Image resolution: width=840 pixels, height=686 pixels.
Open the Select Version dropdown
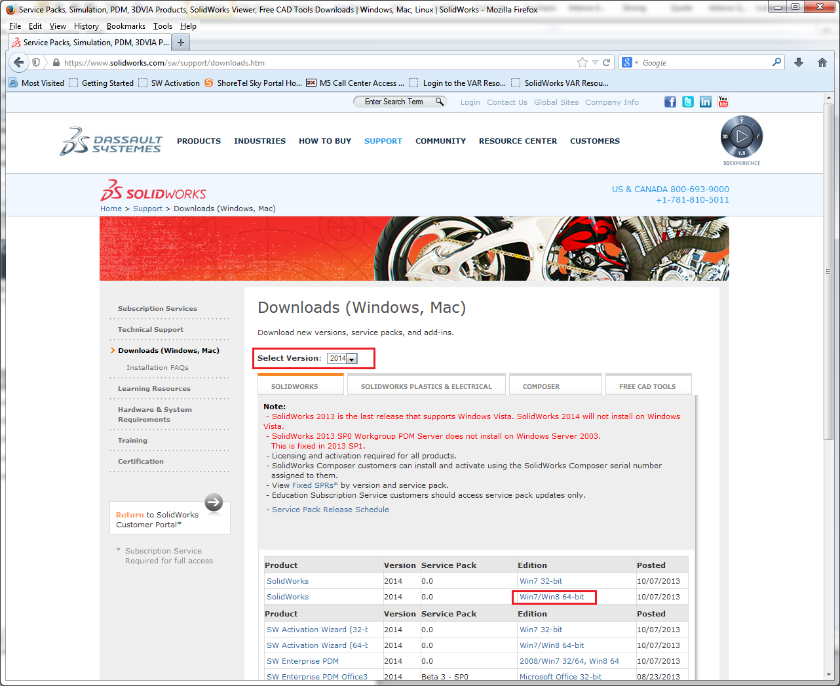342,358
